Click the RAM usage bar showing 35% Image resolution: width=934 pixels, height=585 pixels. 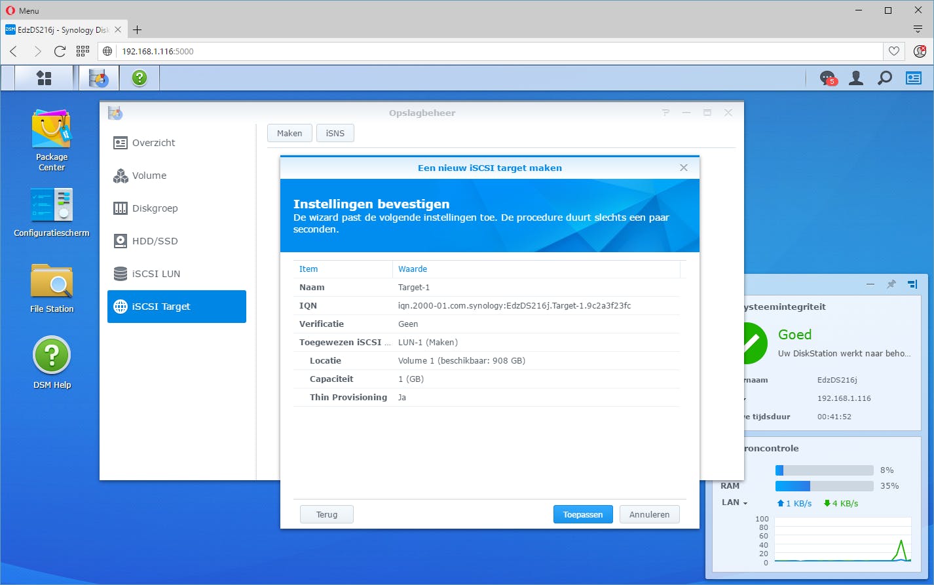tap(825, 486)
